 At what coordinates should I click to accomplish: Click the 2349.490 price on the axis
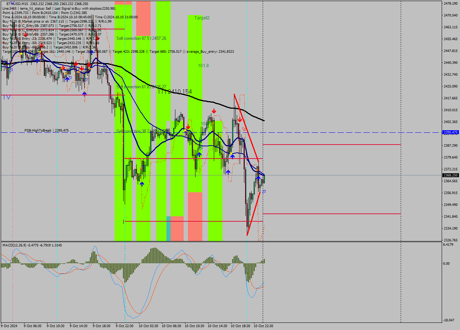(x=450, y=204)
